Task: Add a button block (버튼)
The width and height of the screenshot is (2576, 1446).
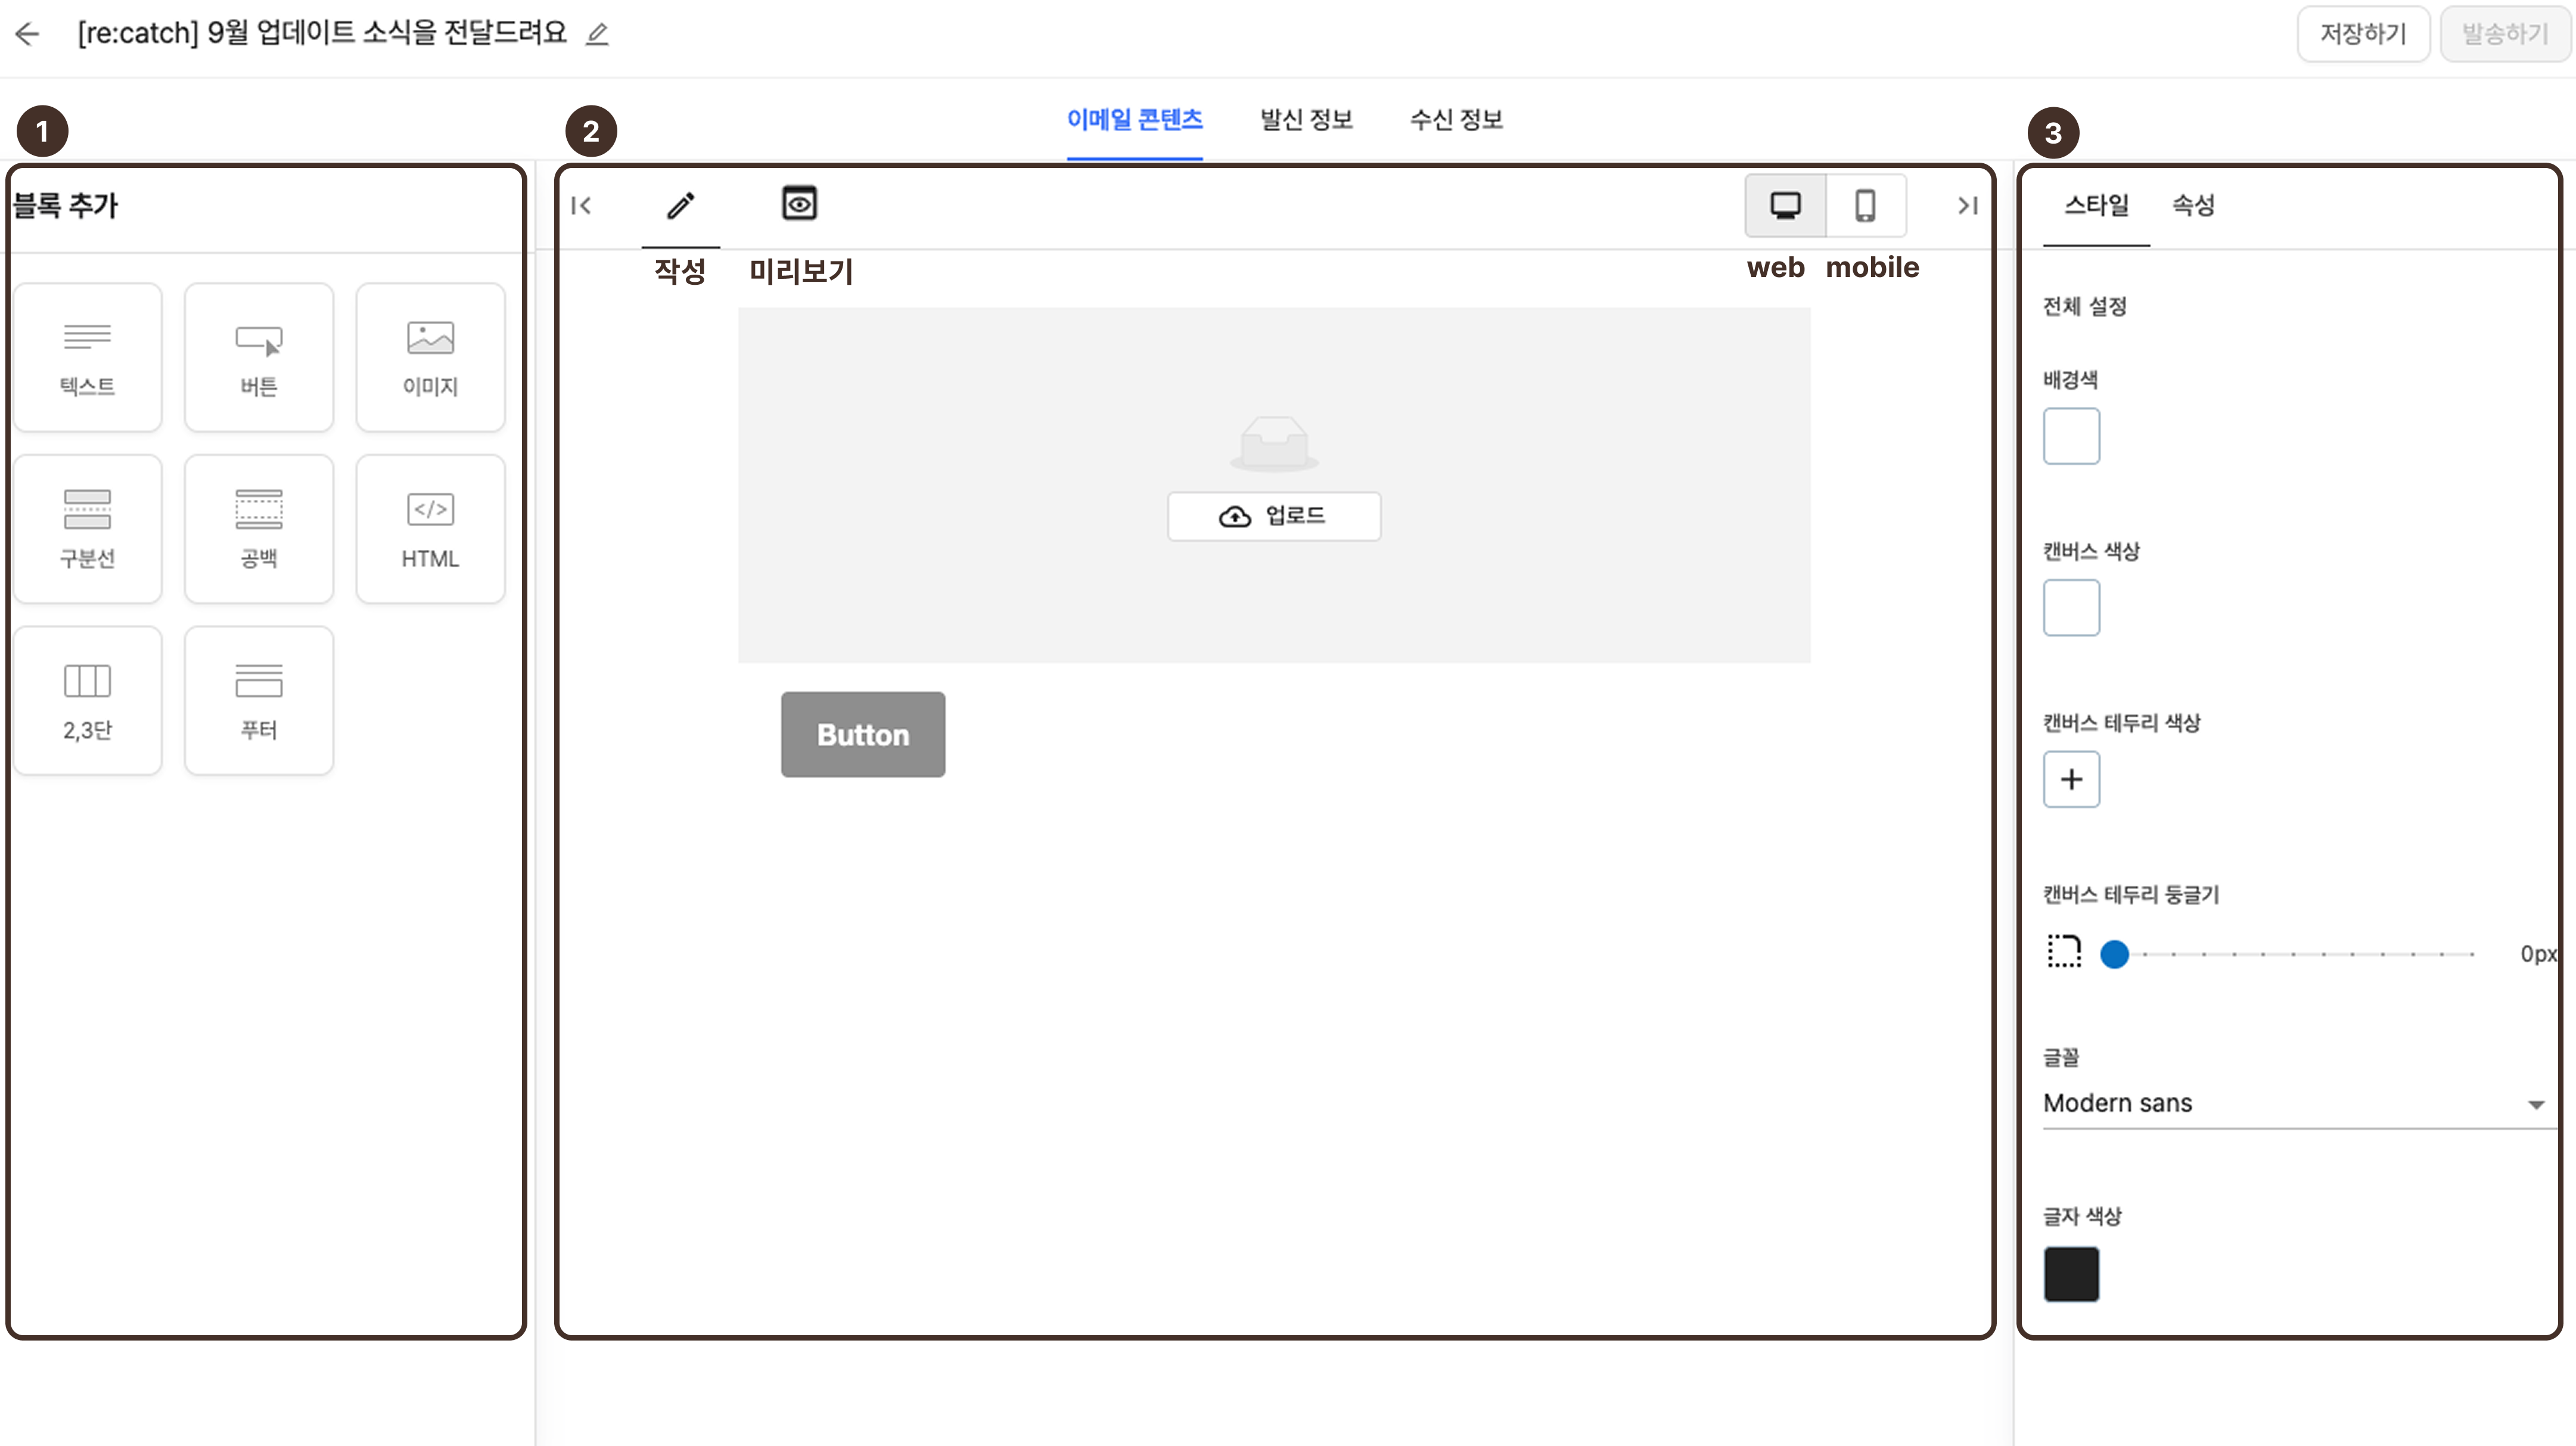Action: coord(259,357)
